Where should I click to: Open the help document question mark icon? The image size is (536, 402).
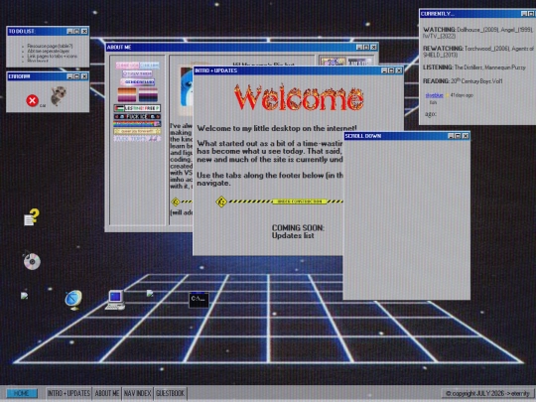click(x=32, y=217)
